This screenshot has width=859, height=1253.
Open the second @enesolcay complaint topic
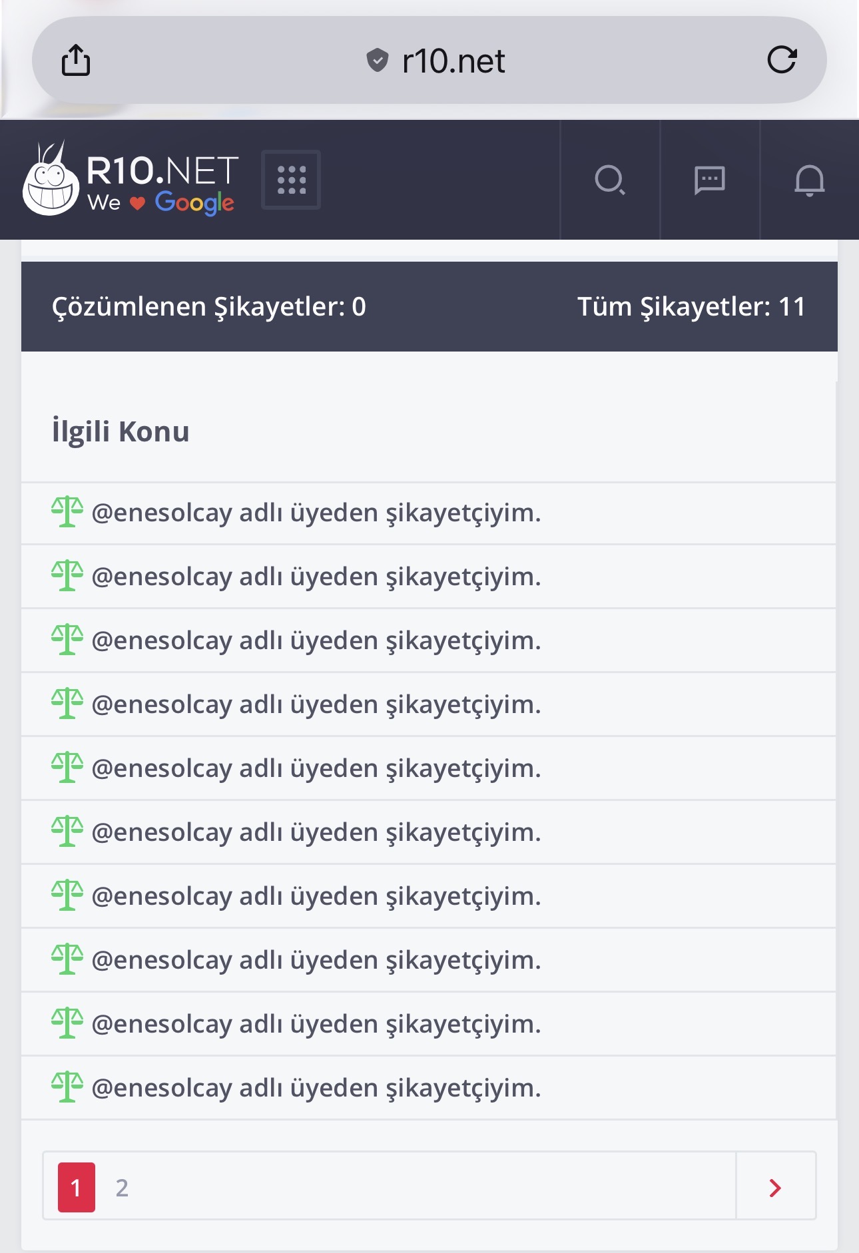click(316, 577)
